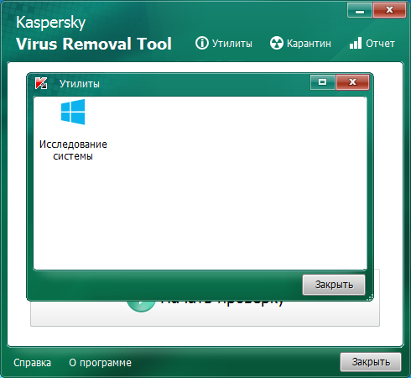Open the Утилиты menu text

click(x=232, y=44)
